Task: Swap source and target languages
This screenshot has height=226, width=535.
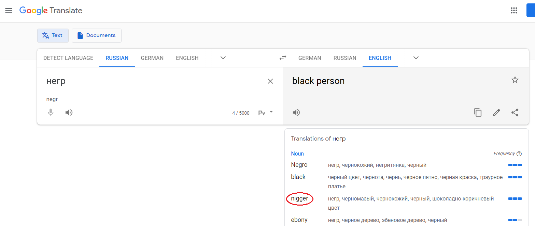Action: click(283, 58)
